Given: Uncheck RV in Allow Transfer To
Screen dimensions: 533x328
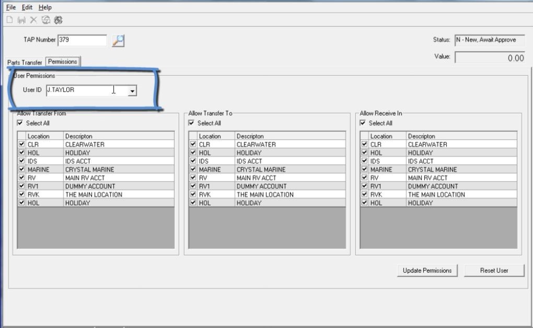Looking at the screenshot, I should pyautogui.click(x=193, y=178).
